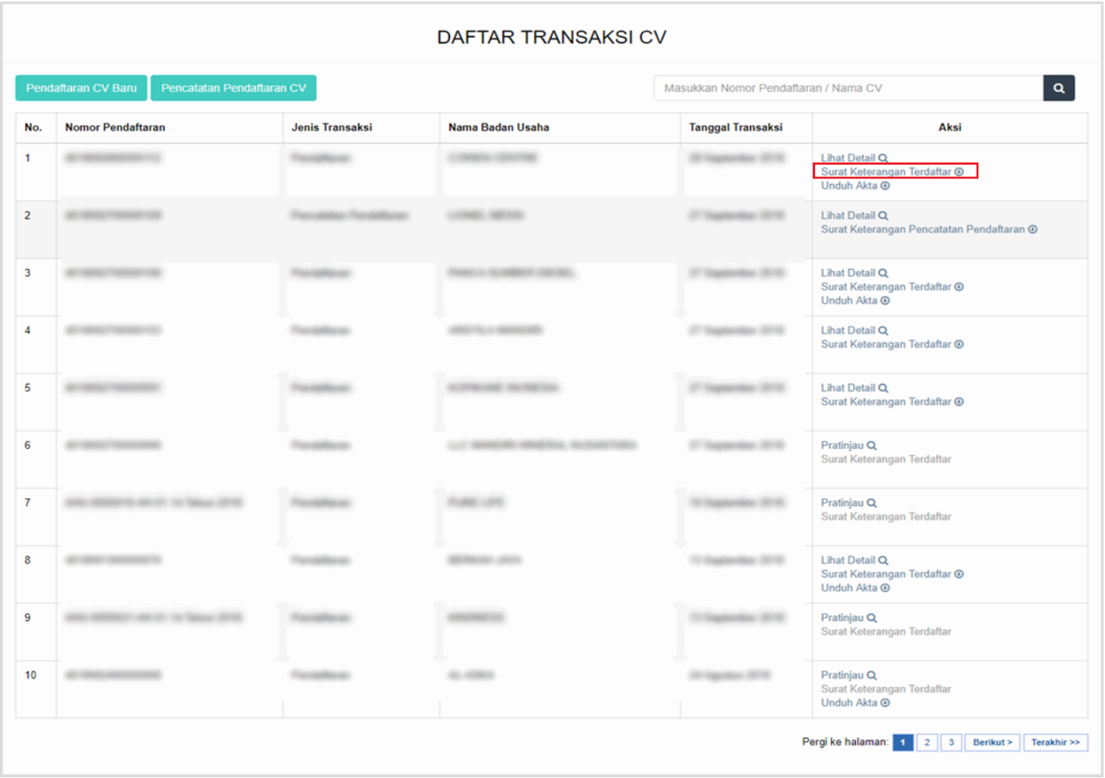Go to page 3
Image resolution: width=1105 pixels, height=778 pixels.
pos(950,742)
